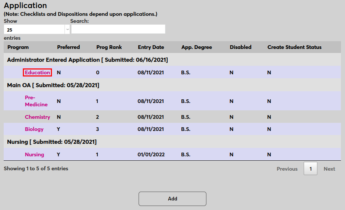Sort by the Preferred column header

[x=69, y=47]
